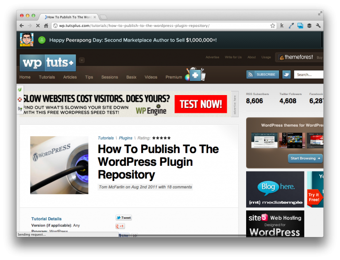The image size is (340, 260).
Task: Click the Twitter Followers count 4,608
Action: pyautogui.click(x=288, y=101)
